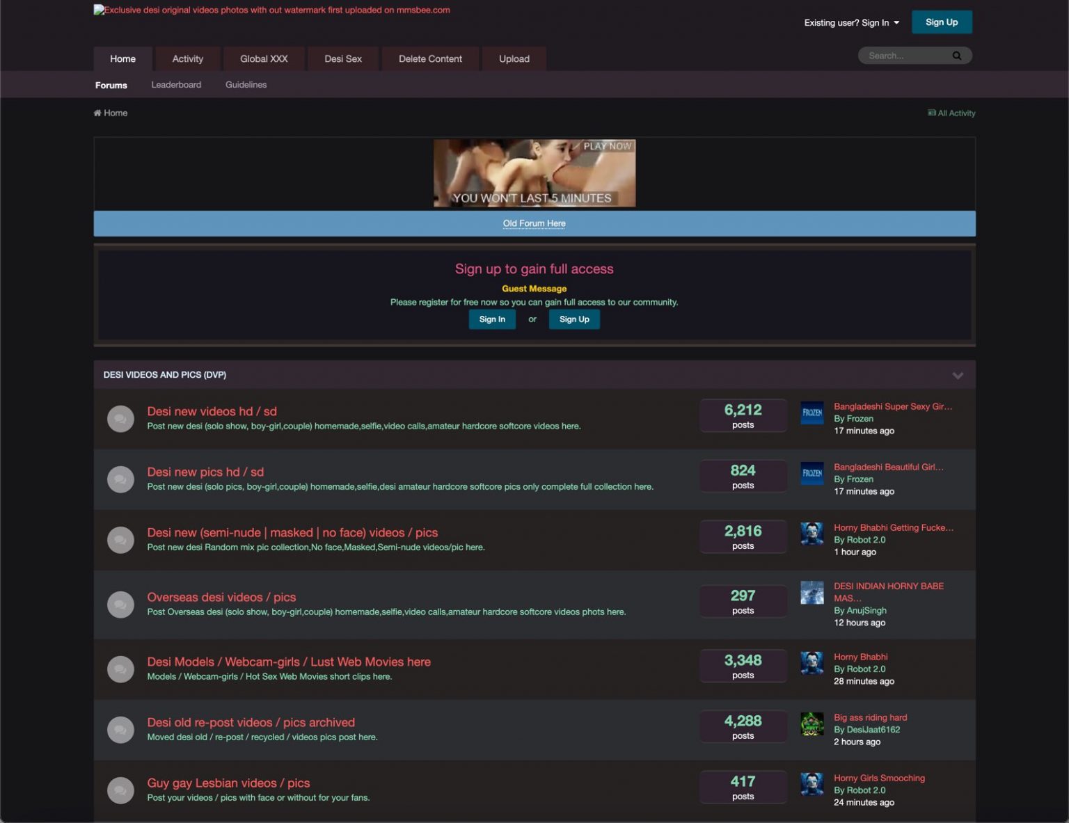
Task: Click the '417 posts' count
Action: pyautogui.click(x=743, y=788)
